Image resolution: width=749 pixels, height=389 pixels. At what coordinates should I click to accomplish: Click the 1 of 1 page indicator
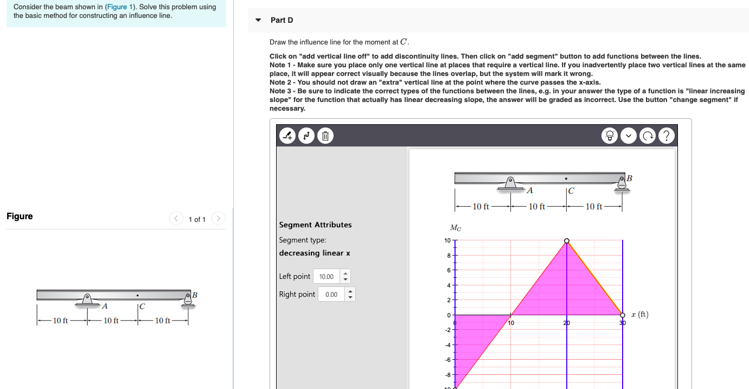tap(197, 219)
